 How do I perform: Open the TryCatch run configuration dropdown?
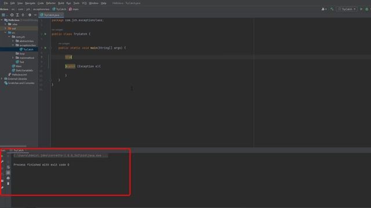[x=347, y=9]
